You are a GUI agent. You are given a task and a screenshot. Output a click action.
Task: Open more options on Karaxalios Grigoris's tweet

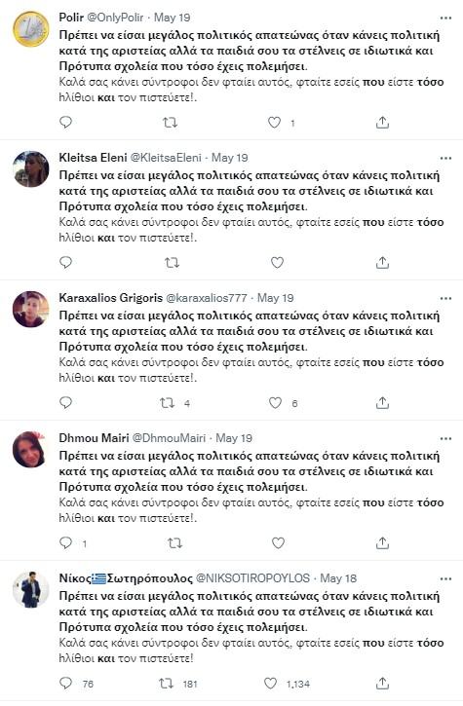tap(445, 298)
